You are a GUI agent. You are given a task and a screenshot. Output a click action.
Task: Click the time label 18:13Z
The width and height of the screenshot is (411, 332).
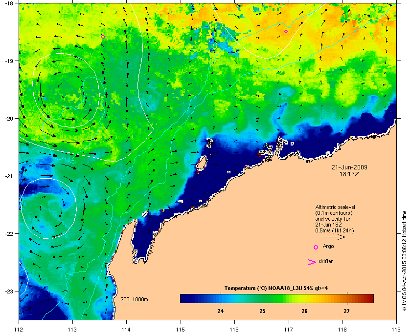point(349,174)
